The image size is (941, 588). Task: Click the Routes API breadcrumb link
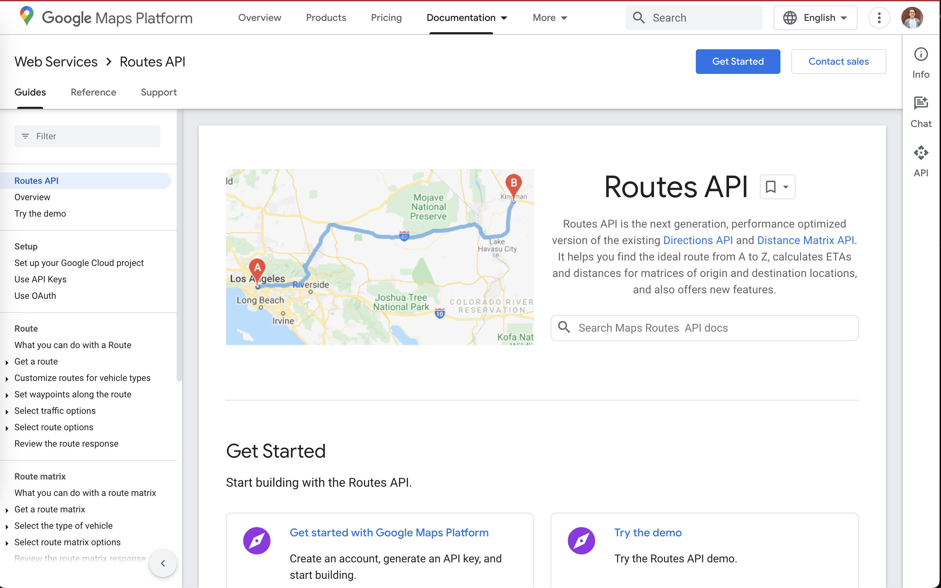pyautogui.click(x=152, y=62)
